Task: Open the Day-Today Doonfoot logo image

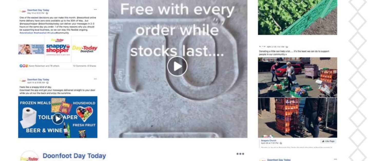Action: pos(84,49)
